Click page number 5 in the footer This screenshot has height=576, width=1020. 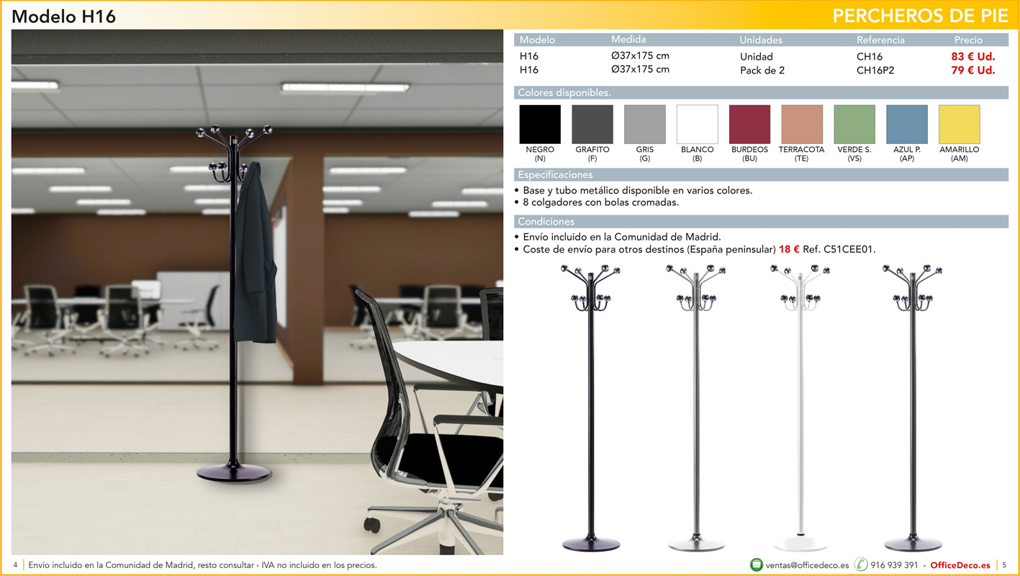pos(1004,565)
